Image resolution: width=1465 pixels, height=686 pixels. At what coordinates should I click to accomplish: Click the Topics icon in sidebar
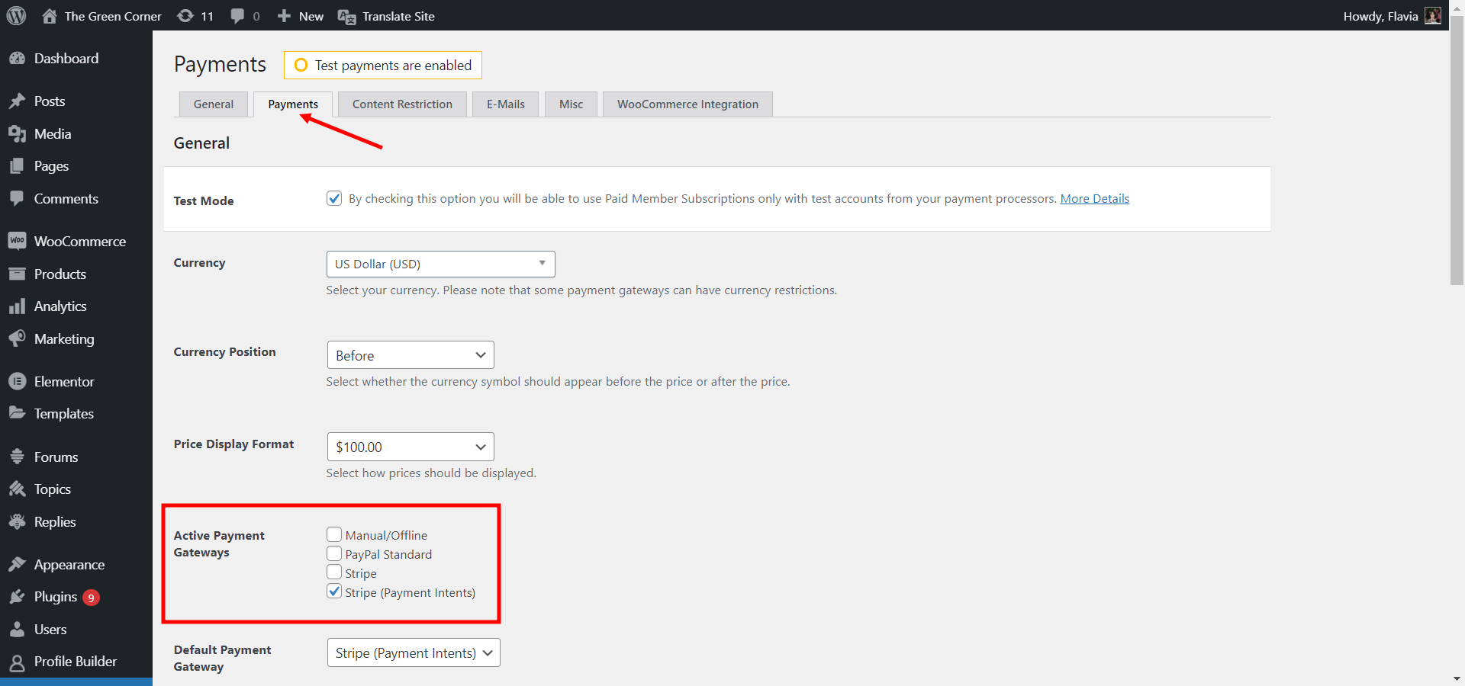[x=17, y=489]
